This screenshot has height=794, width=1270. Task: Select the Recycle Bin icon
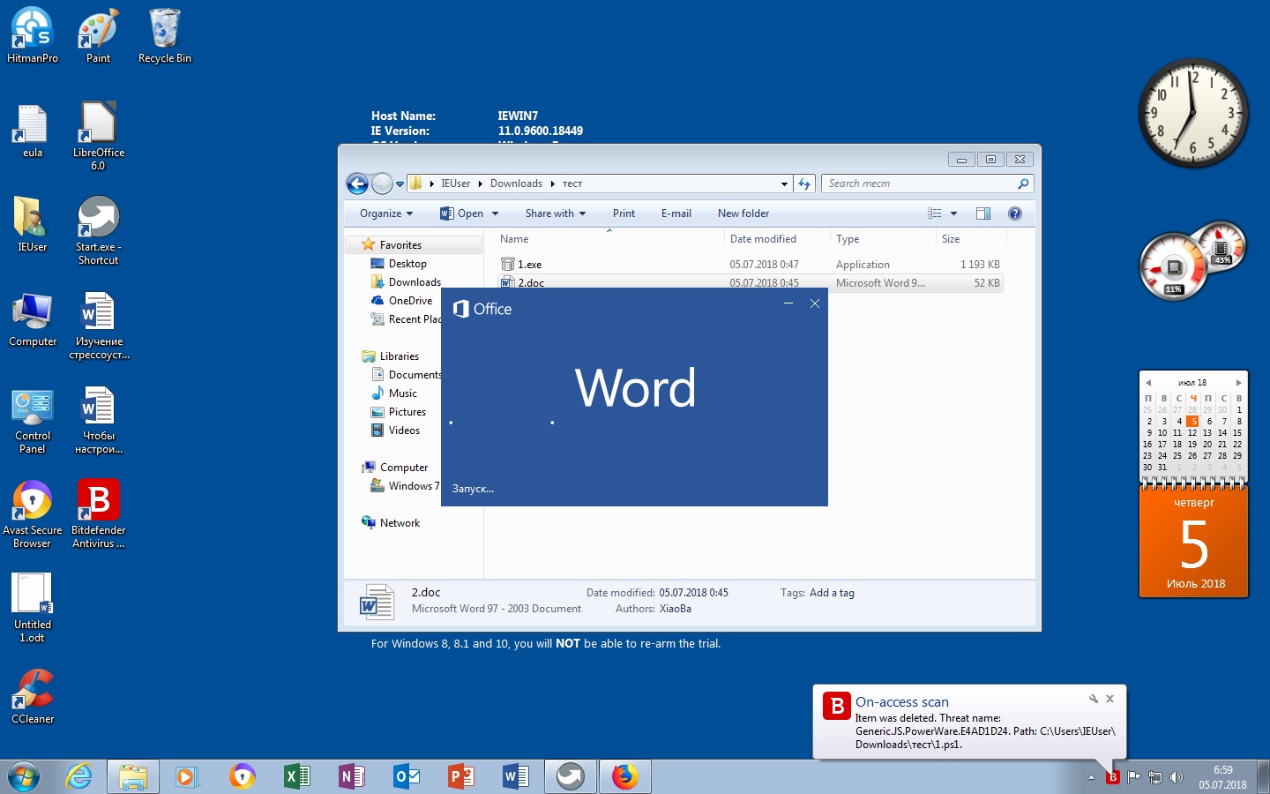coord(164,35)
